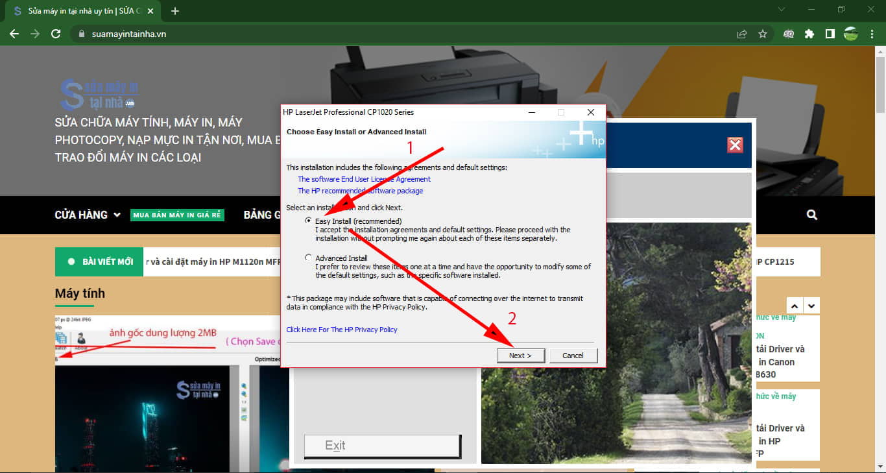The width and height of the screenshot is (886, 473).
Task: Select the Advanced Install radio button
Action: click(308, 258)
